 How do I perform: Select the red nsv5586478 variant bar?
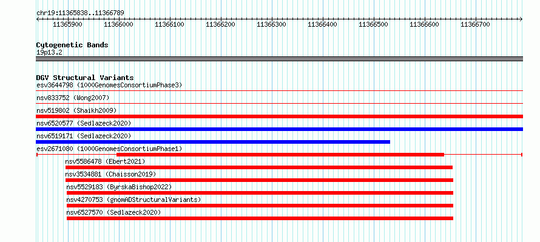pos(259,167)
